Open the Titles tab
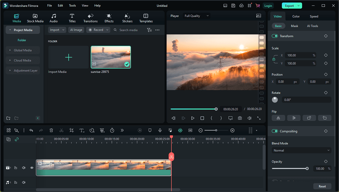 (x=72, y=18)
